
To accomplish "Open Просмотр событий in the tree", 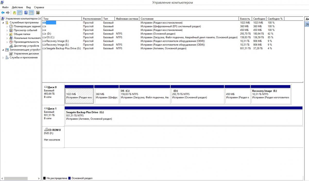I will [x=25, y=30].
